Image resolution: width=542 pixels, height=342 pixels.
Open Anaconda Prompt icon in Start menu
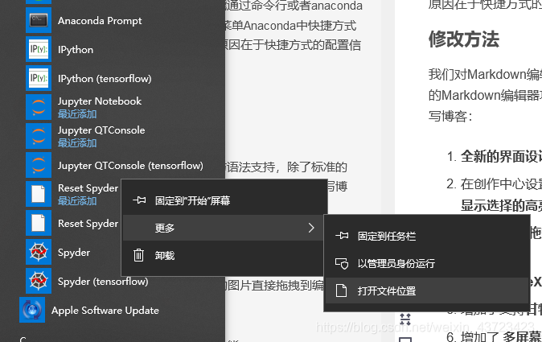pyautogui.click(x=39, y=20)
